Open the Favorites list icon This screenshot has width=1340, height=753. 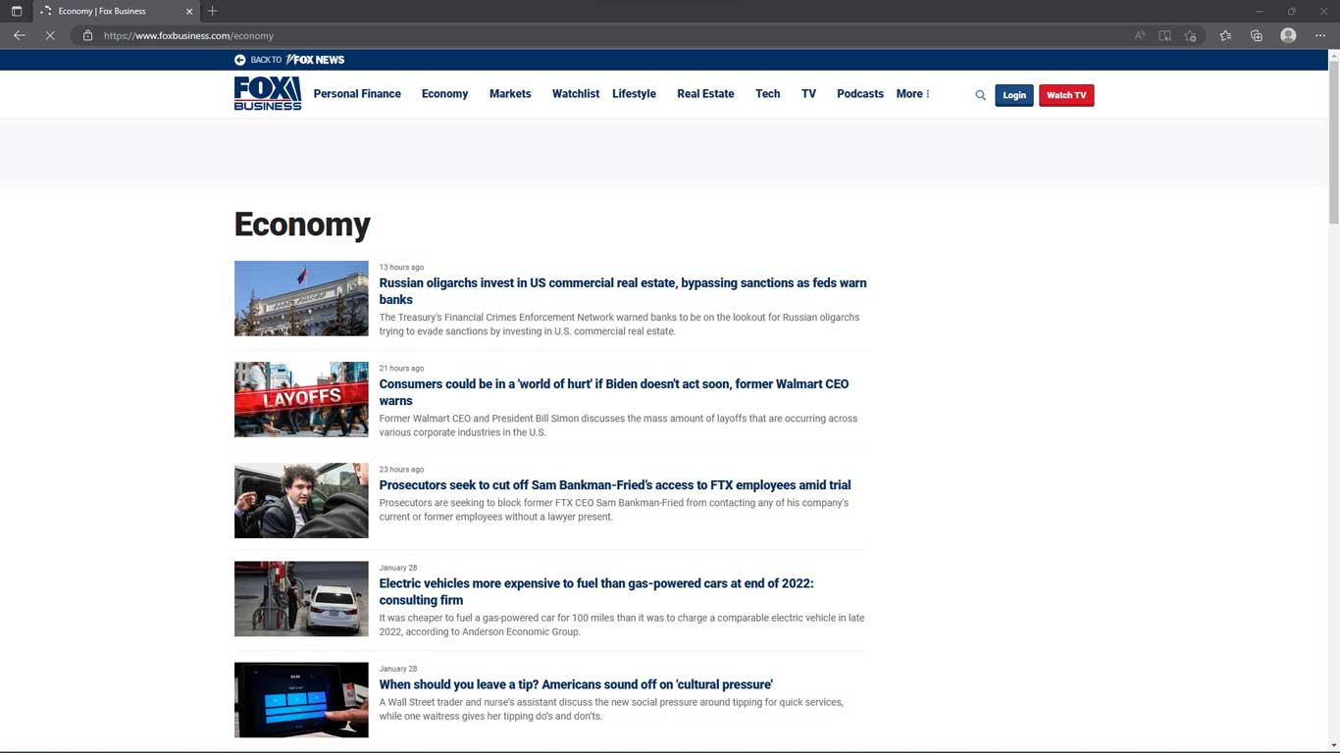[1225, 35]
